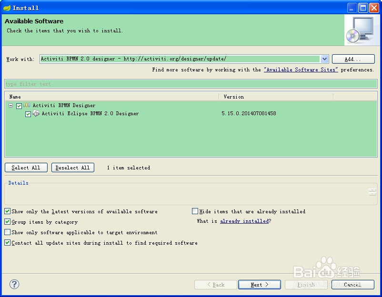
Task: Click the Deselect All button
Action: pos(72,167)
